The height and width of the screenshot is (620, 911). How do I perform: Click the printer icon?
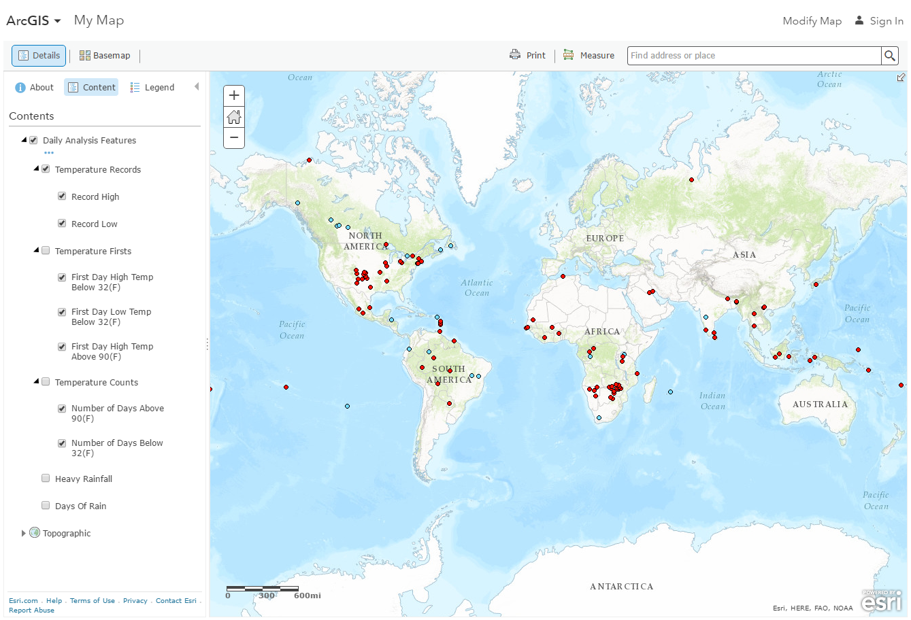click(515, 55)
